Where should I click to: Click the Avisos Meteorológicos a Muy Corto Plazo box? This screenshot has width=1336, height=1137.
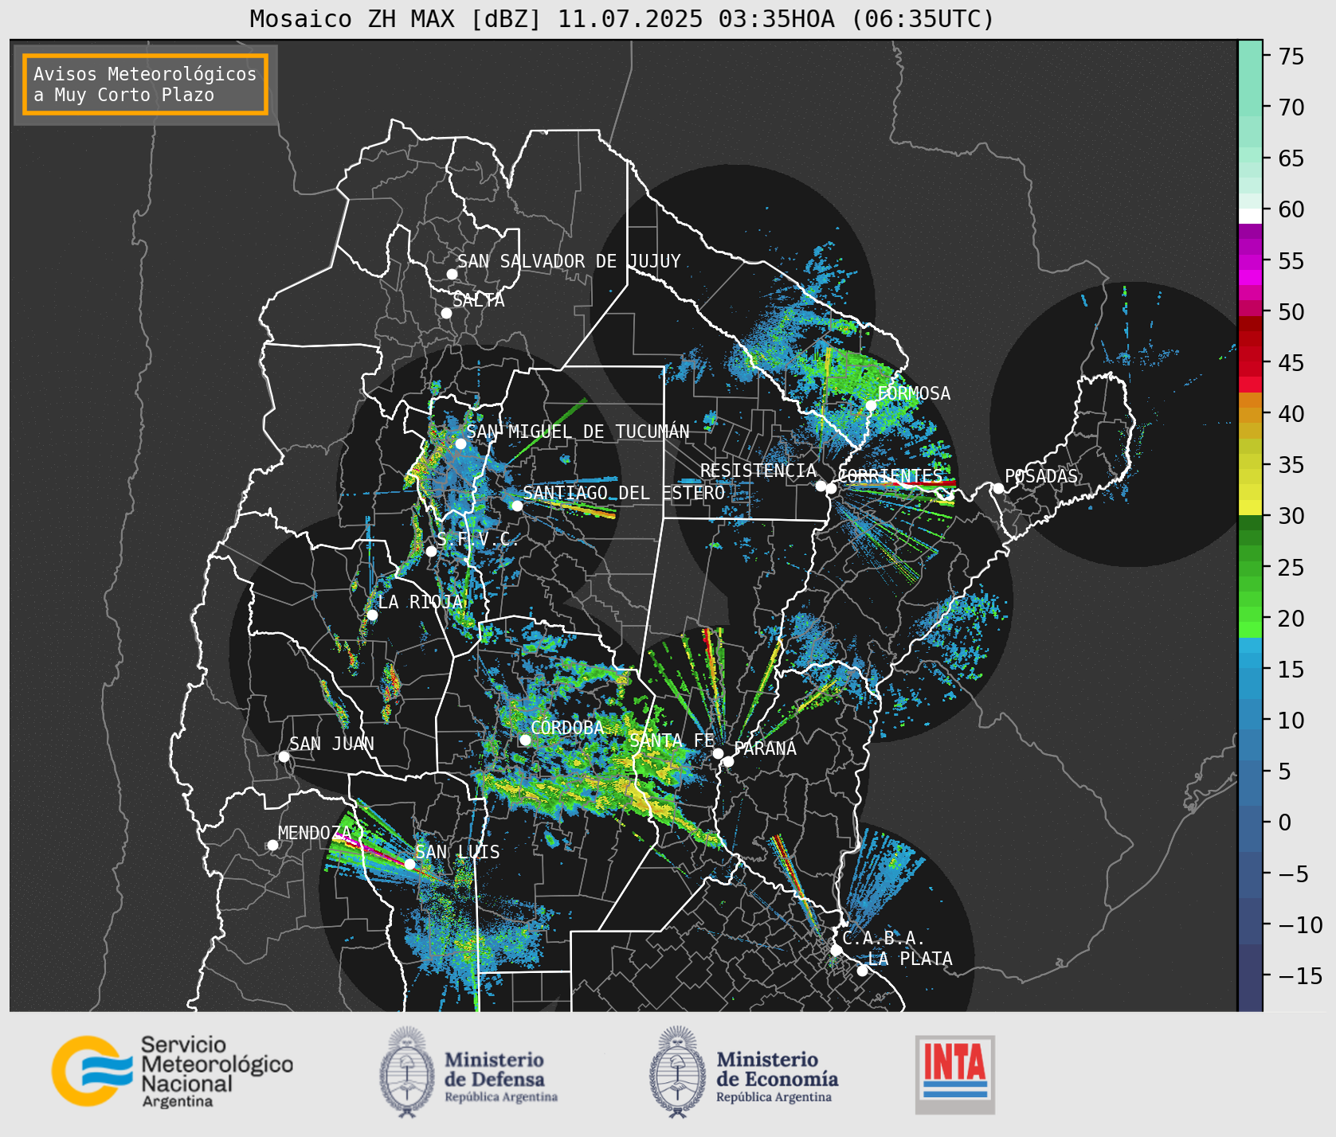click(145, 85)
